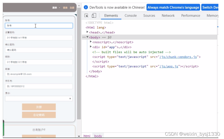Switch to the Network tab
Viewport: 224px width, 139px height.
click(168, 16)
